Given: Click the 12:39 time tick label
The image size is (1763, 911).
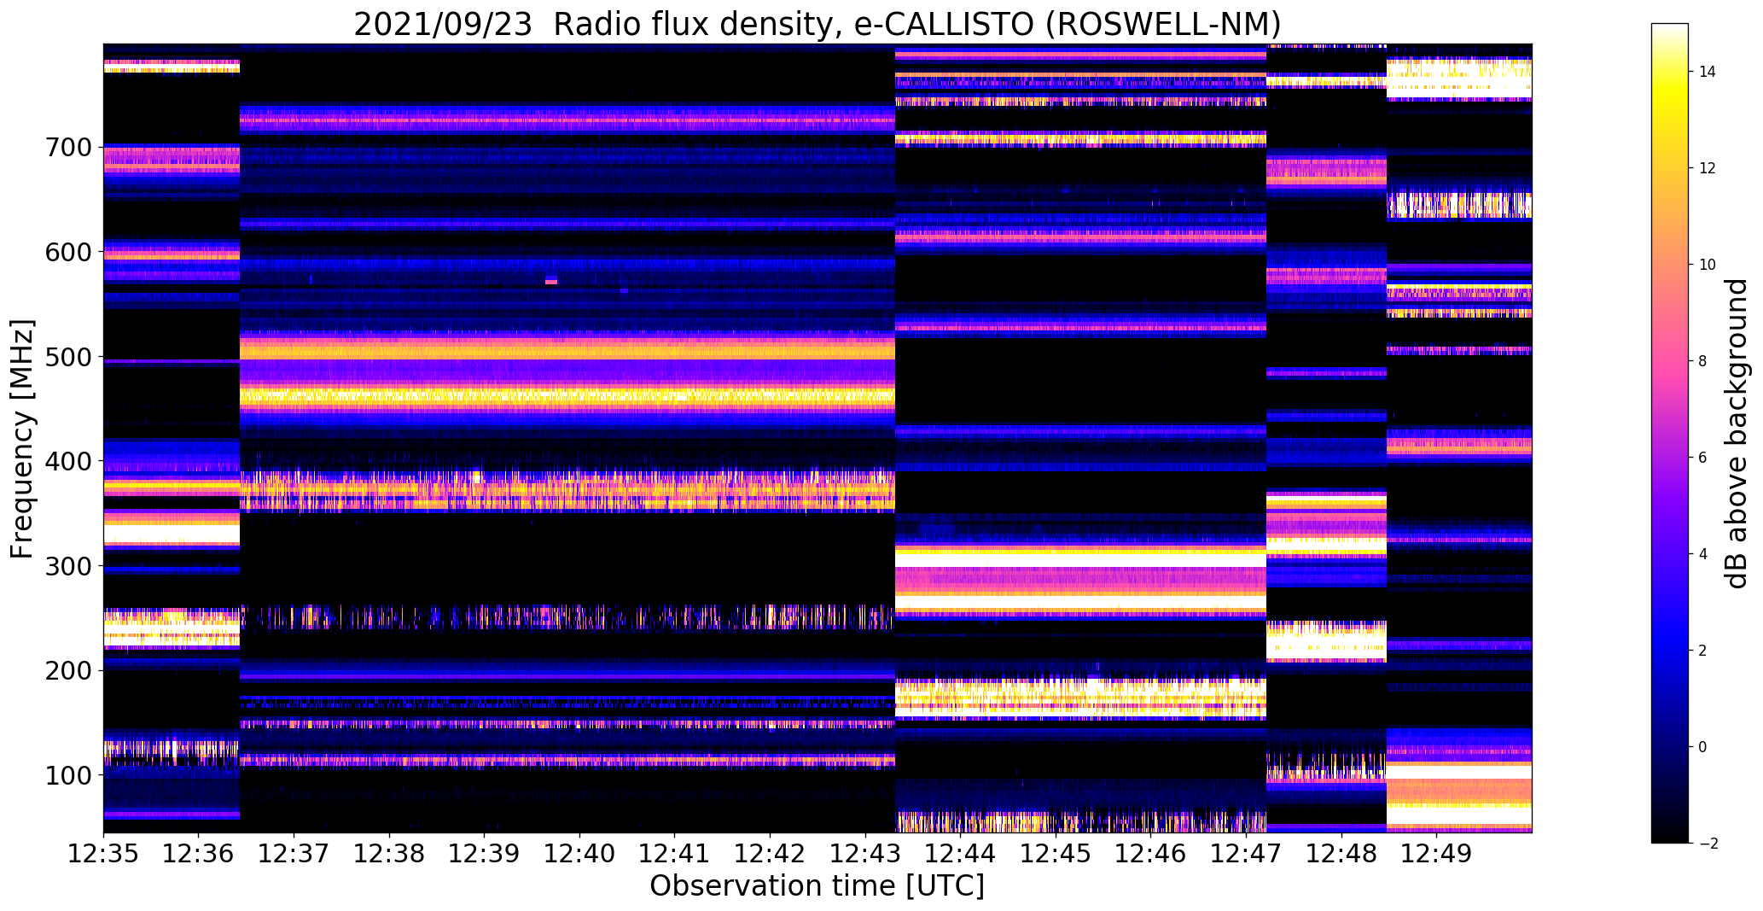Looking at the screenshot, I should 485,853.
